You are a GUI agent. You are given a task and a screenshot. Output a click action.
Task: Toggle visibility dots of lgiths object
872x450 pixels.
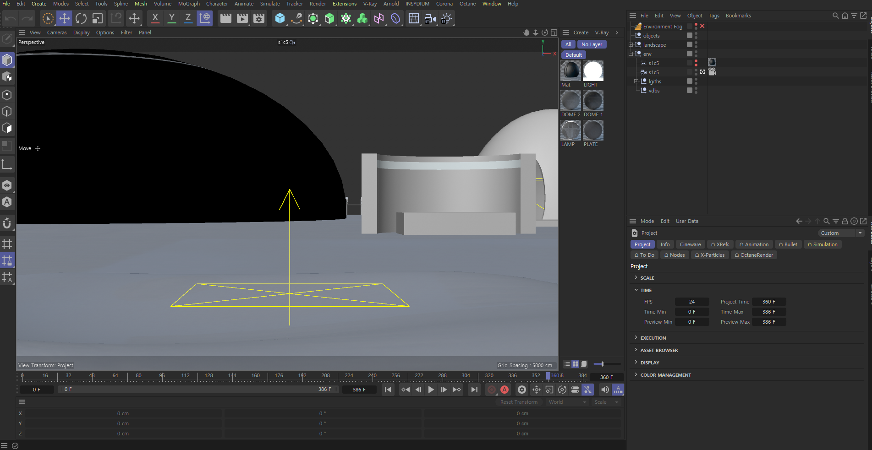696,81
